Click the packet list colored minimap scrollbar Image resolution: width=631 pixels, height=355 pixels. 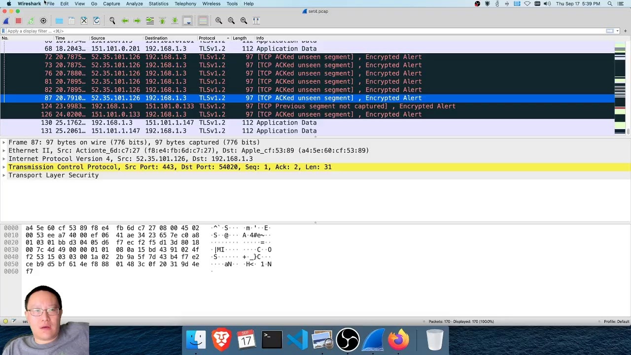pyautogui.click(x=620, y=89)
